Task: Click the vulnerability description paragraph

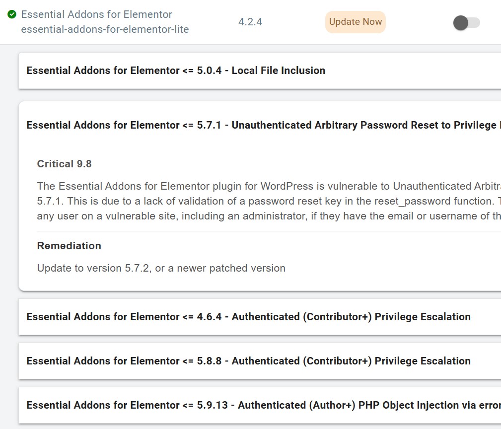Action: pos(269,201)
